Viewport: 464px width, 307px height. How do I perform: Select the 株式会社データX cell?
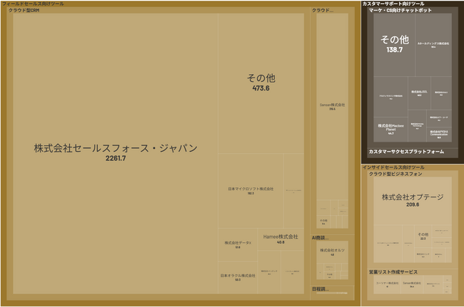click(x=238, y=244)
